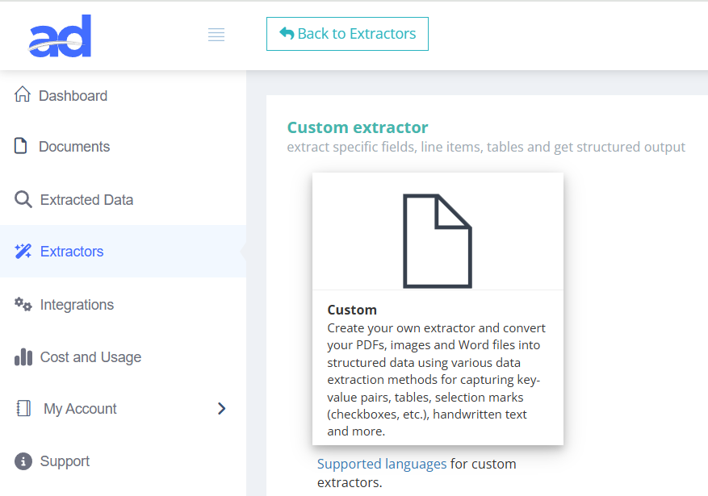Screen dimensions: 708x496
Task: Select Extractors in the sidebar menu
Action: pos(72,251)
